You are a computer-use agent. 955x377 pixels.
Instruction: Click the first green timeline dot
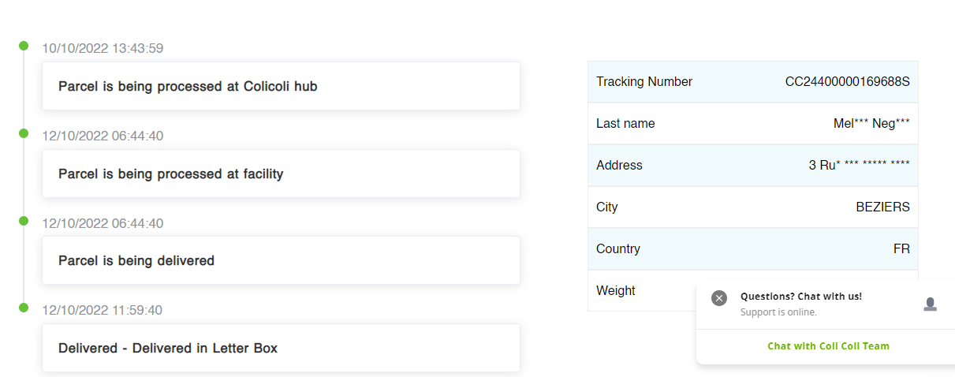point(24,46)
